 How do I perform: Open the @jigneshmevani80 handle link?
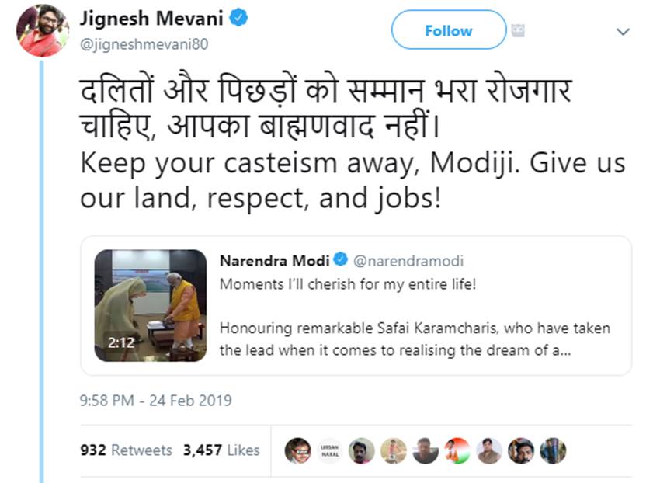144,44
